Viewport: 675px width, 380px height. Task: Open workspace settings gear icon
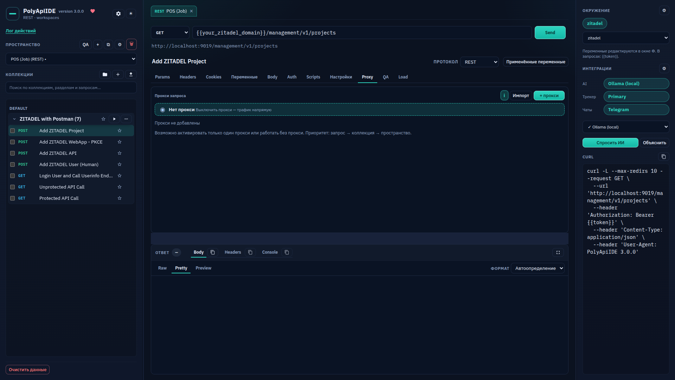[120, 45]
